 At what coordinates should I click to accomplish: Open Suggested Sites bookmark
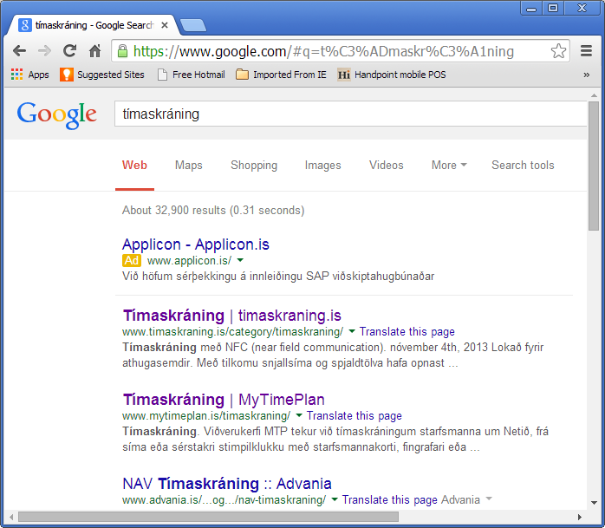102,75
